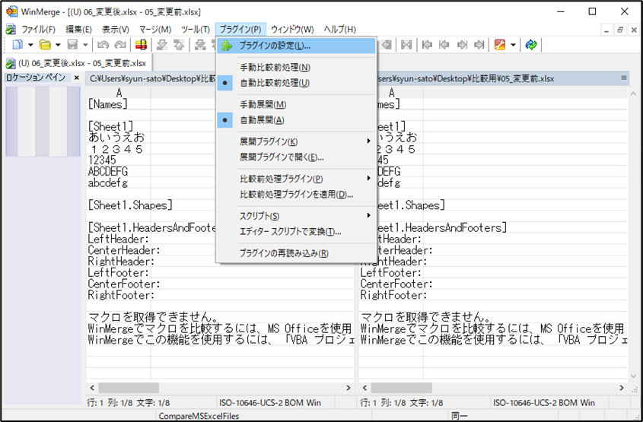Click the green puzzle plugin settings icon
The height and width of the screenshot is (422, 643).
[x=226, y=46]
